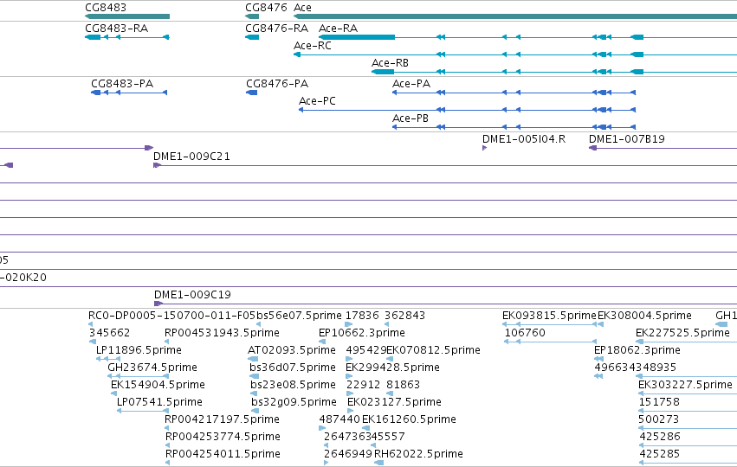The image size is (737, 467).
Task: Select the RH62022.5prime EST label
Action: (419, 454)
